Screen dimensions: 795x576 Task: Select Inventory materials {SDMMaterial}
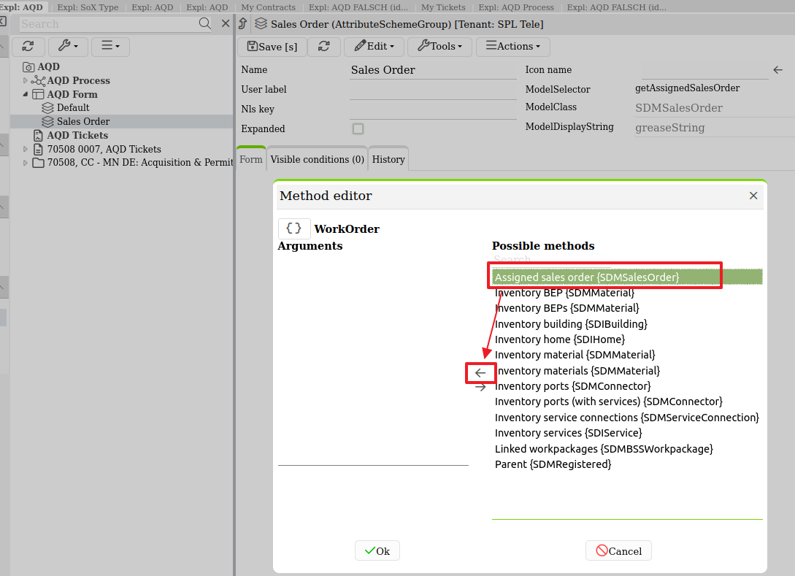627,371
